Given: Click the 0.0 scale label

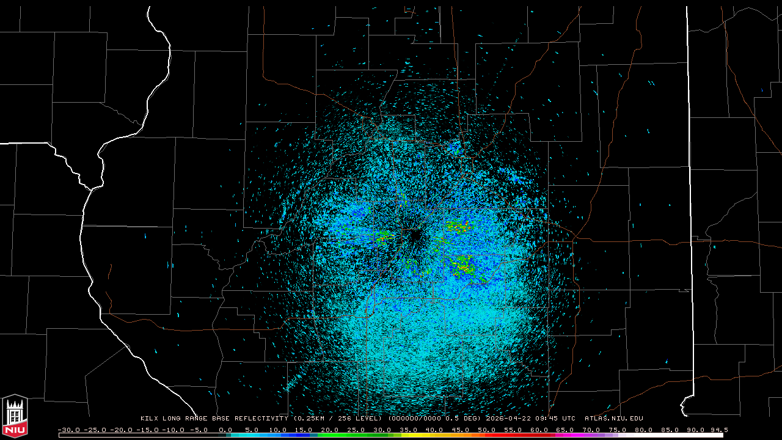Looking at the screenshot, I should 225,430.
